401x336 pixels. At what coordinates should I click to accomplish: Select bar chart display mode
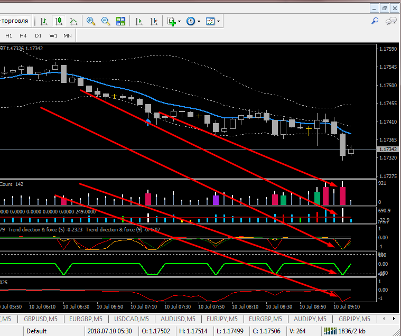[x=44, y=21]
